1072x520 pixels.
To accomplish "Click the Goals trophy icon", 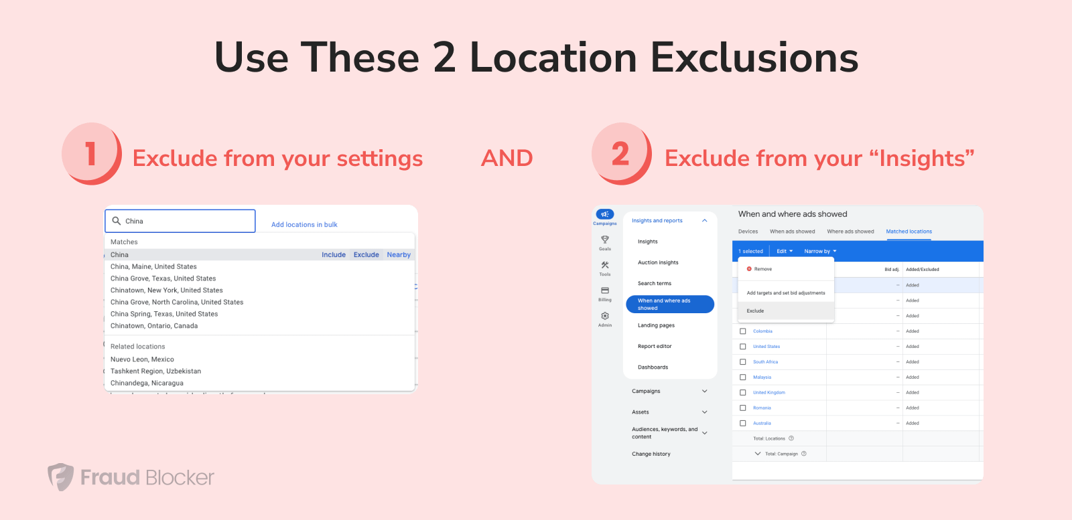I will (604, 240).
